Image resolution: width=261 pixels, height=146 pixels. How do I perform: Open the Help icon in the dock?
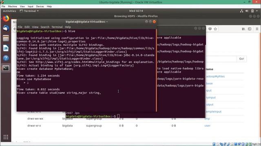click(6, 58)
